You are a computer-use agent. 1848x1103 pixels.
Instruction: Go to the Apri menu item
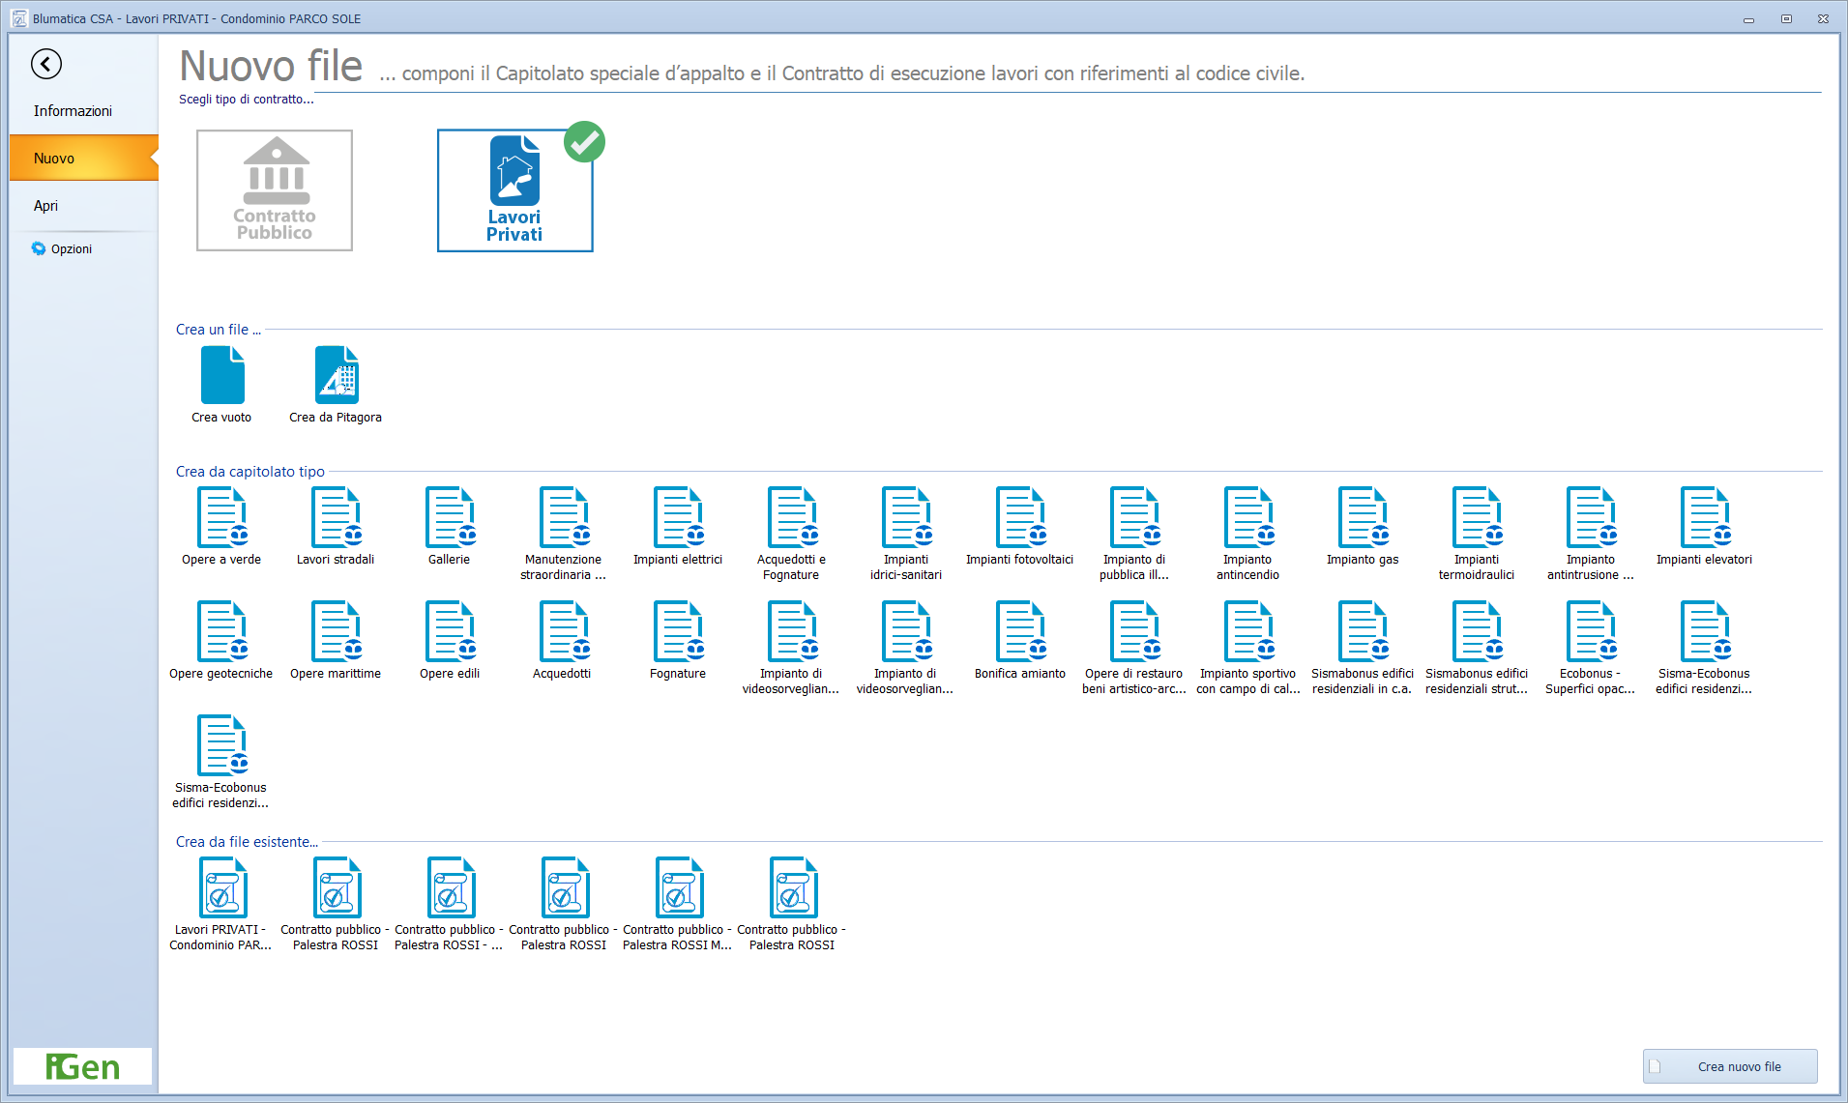46,206
